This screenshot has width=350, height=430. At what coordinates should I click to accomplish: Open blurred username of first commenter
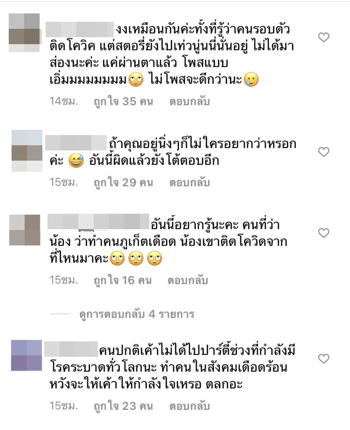point(80,29)
